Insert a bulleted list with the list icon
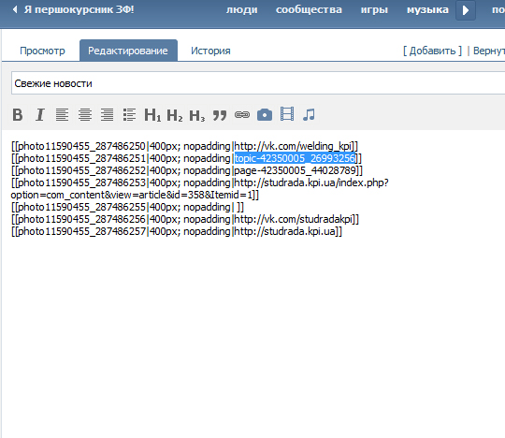This screenshot has width=505, height=438. click(x=129, y=114)
